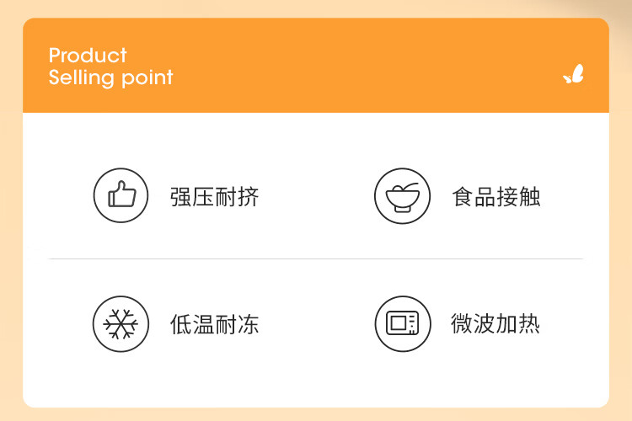Click the 低温耐冻 label
The height and width of the screenshot is (421, 632).
coord(214,324)
